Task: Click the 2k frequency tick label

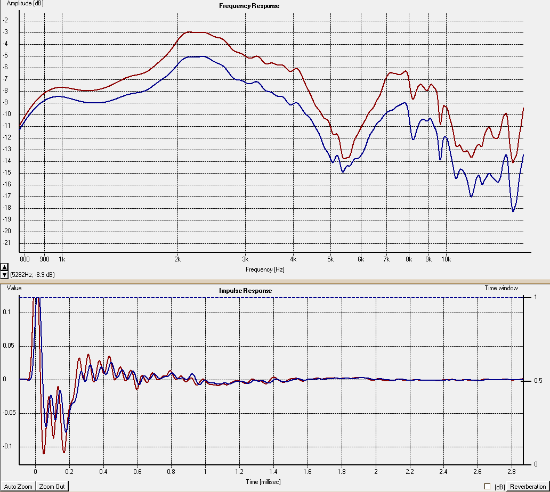Action: [x=177, y=259]
